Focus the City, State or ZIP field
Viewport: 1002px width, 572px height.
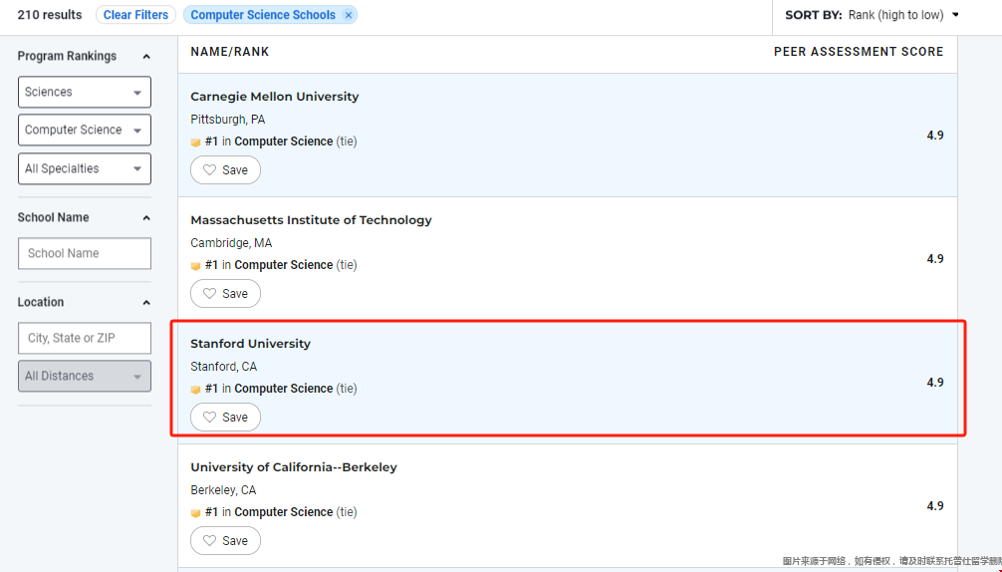coord(85,338)
